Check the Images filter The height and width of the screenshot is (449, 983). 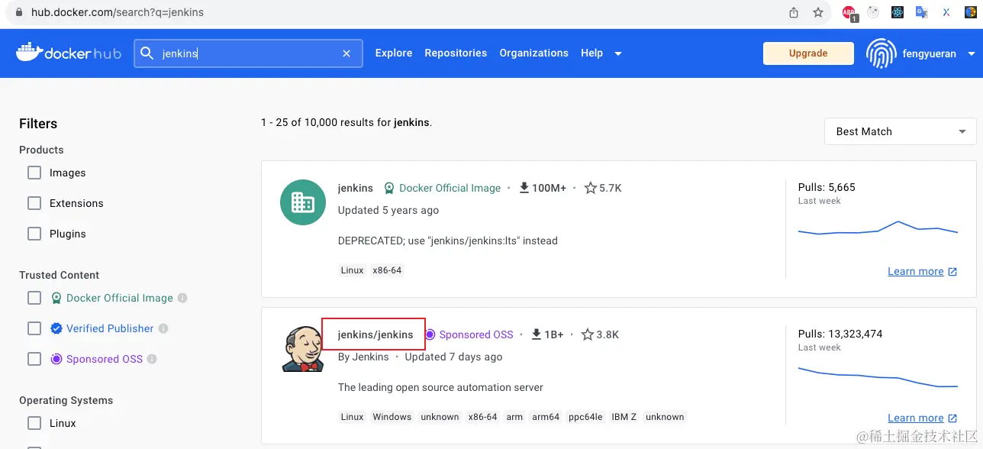click(34, 173)
